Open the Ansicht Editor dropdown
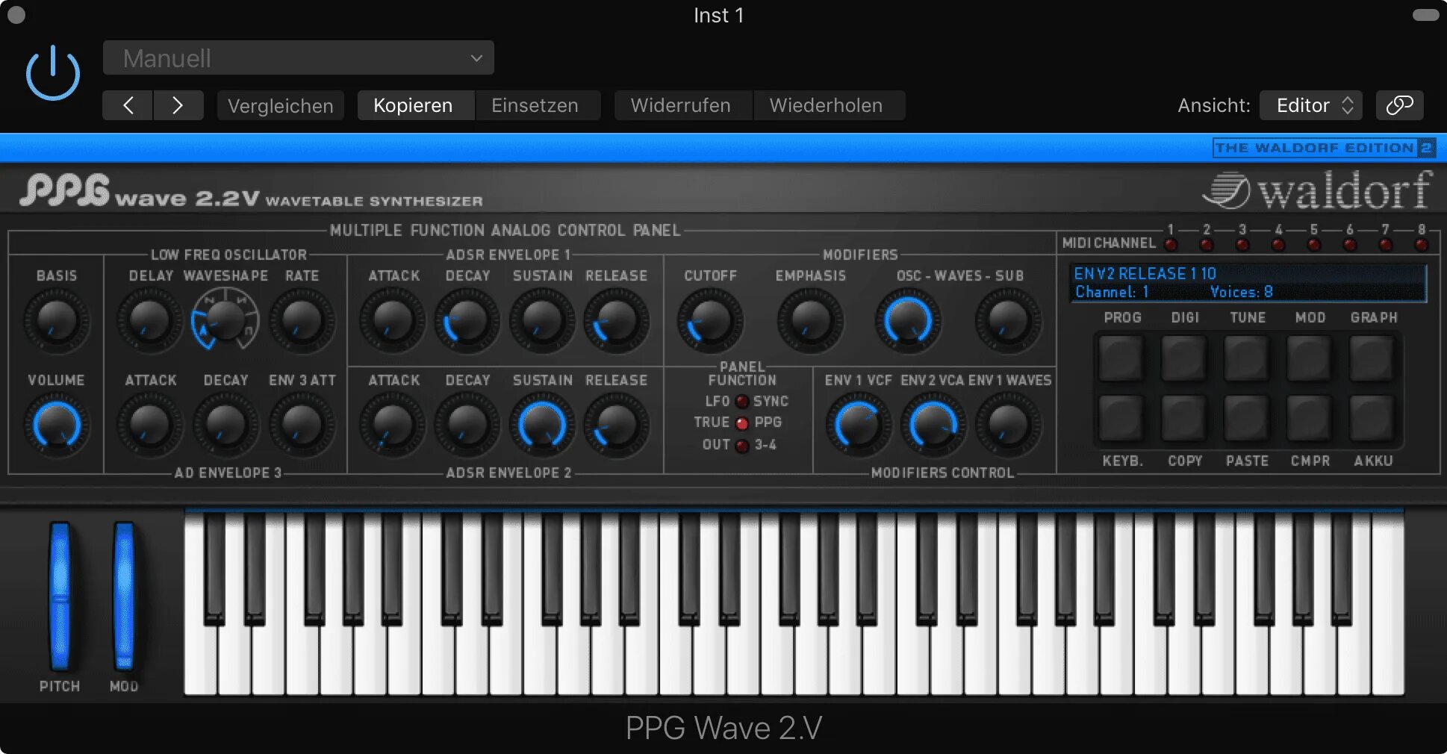Image resolution: width=1447 pixels, height=754 pixels. tap(1311, 105)
